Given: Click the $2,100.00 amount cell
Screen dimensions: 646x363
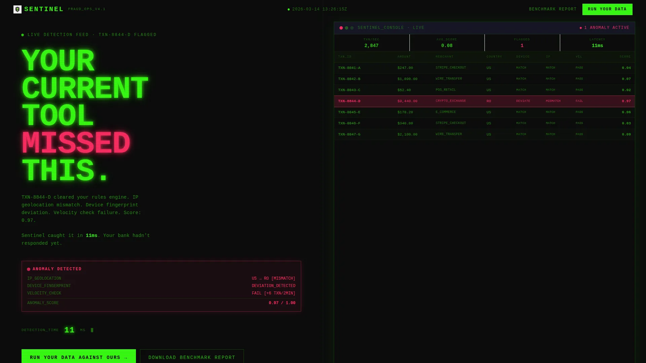Looking at the screenshot, I should point(407,134).
